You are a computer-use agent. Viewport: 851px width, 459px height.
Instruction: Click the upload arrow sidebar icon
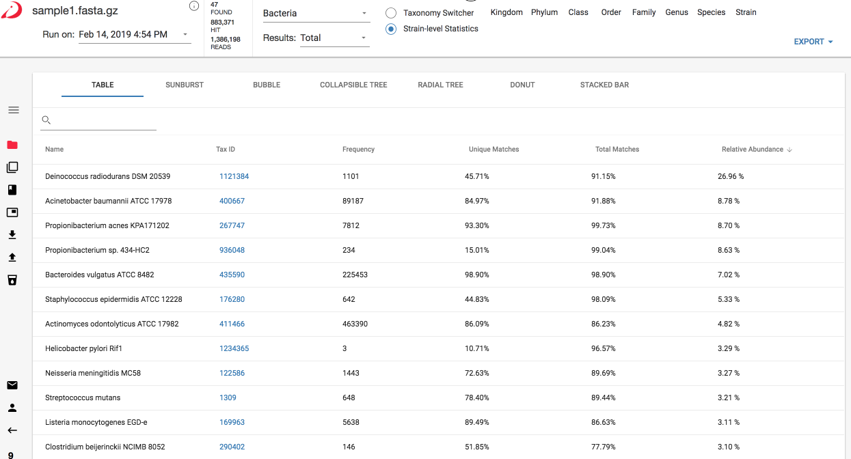[x=12, y=258]
